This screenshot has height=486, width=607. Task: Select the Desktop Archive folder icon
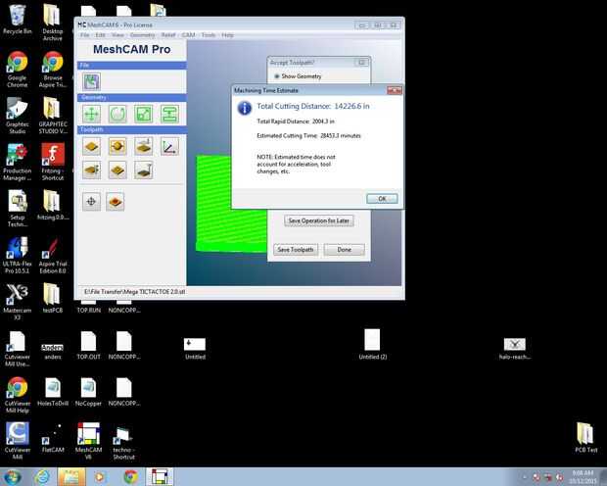point(53,23)
